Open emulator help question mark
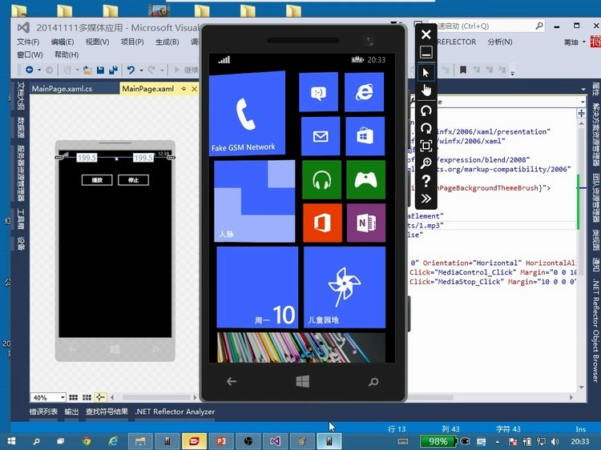The image size is (601, 450). tap(426, 180)
